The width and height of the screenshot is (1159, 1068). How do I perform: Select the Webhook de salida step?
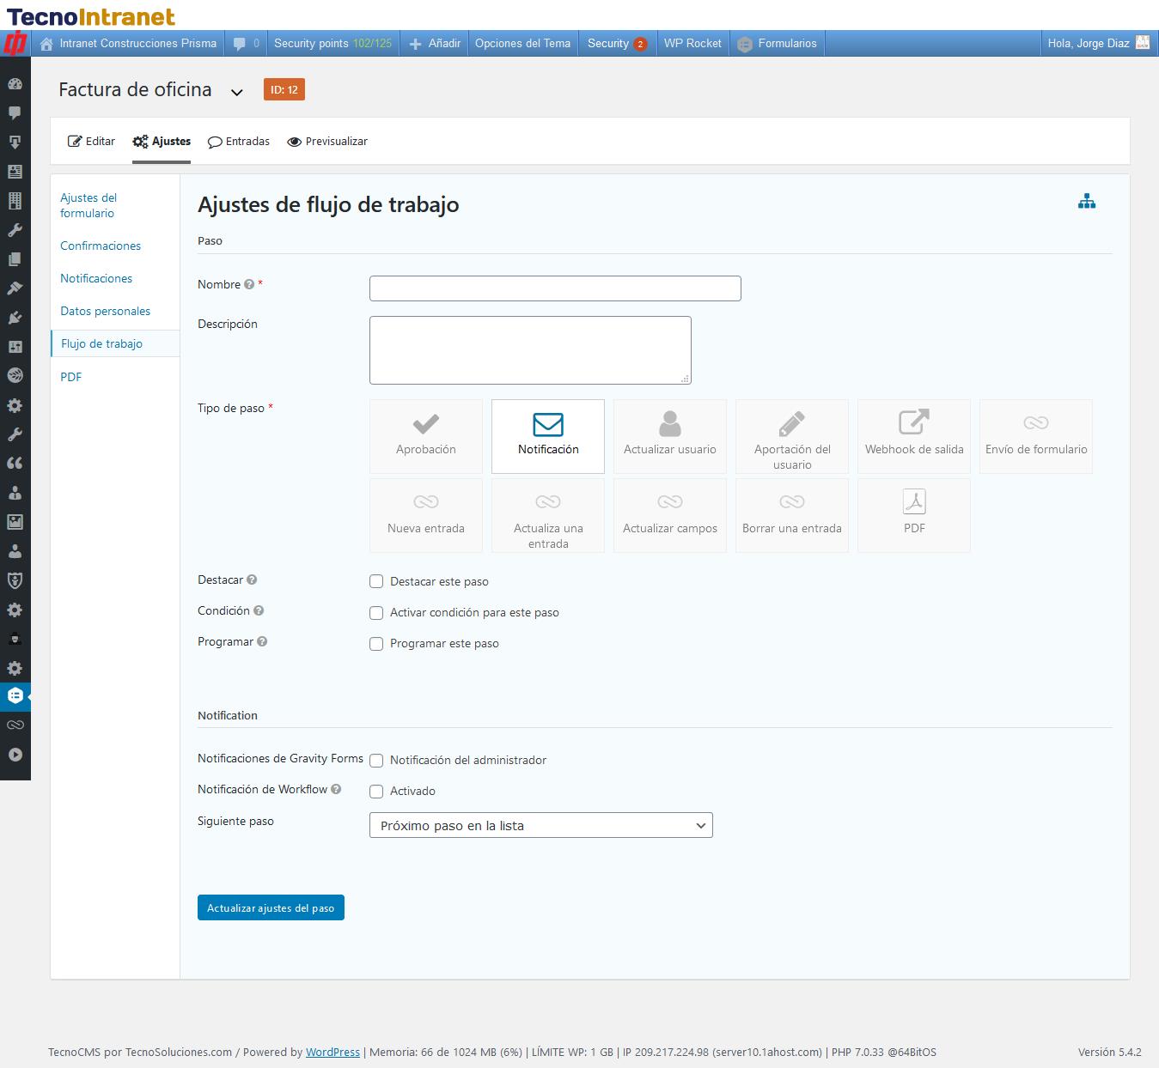tap(913, 435)
